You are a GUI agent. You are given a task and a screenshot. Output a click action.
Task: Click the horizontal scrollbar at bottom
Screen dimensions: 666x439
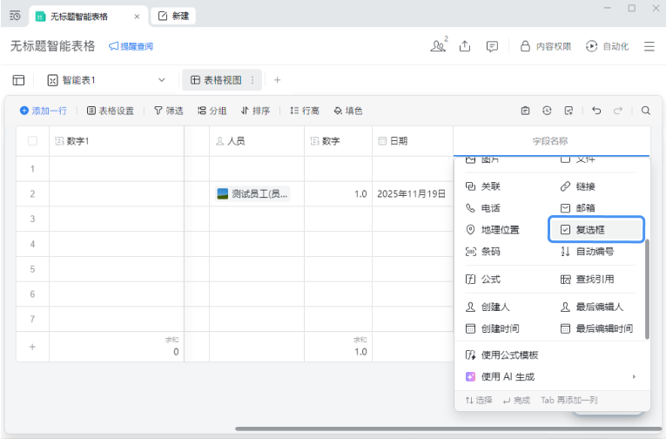pyautogui.click(x=448, y=429)
